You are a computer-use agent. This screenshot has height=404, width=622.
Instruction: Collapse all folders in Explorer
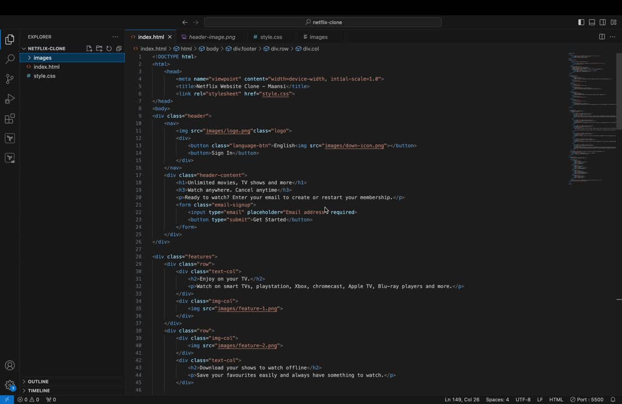tap(118, 49)
